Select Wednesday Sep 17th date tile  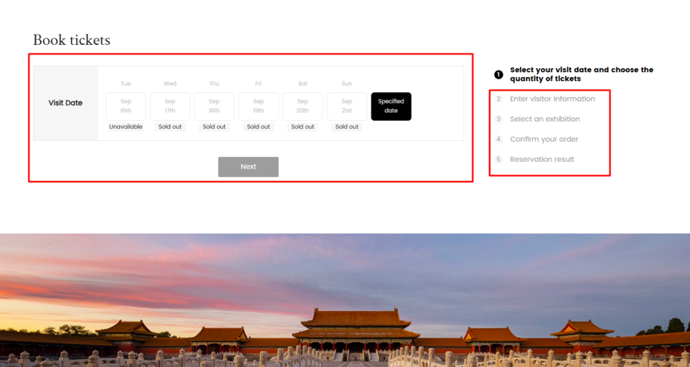coord(170,107)
